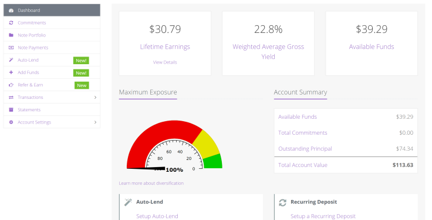432x220 pixels.
Task: Click Available Funds link in top card
Action: pyautogui.click(x=372, y=46)
